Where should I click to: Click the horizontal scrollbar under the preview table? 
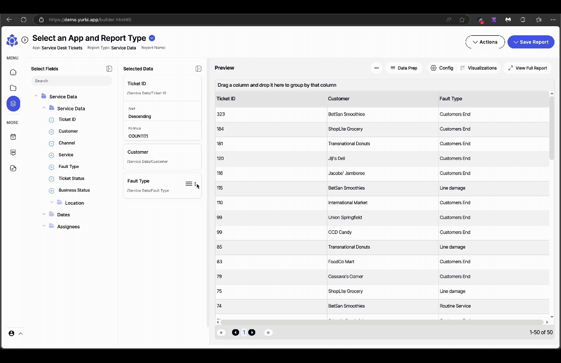(381, 322)
